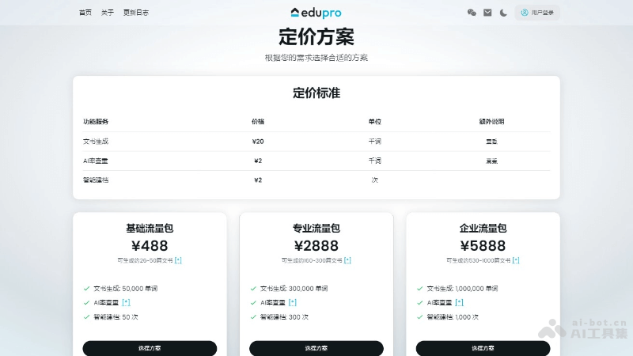
Task: Click 查看 link in the AI率查重 row
Action: 491,161
